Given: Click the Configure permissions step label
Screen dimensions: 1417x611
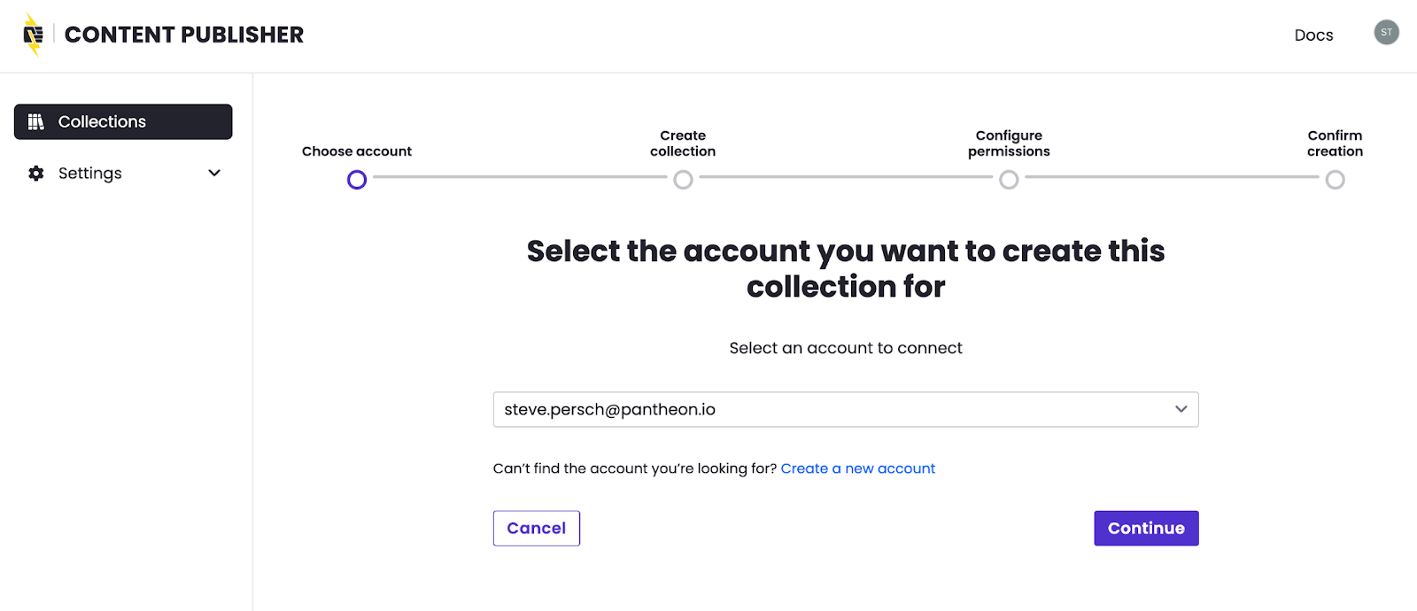Looking at the screenshot, I should coord(1009,143).
